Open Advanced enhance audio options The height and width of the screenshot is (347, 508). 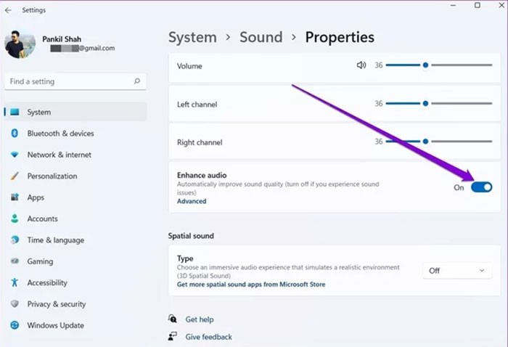(x=192, y=201)
